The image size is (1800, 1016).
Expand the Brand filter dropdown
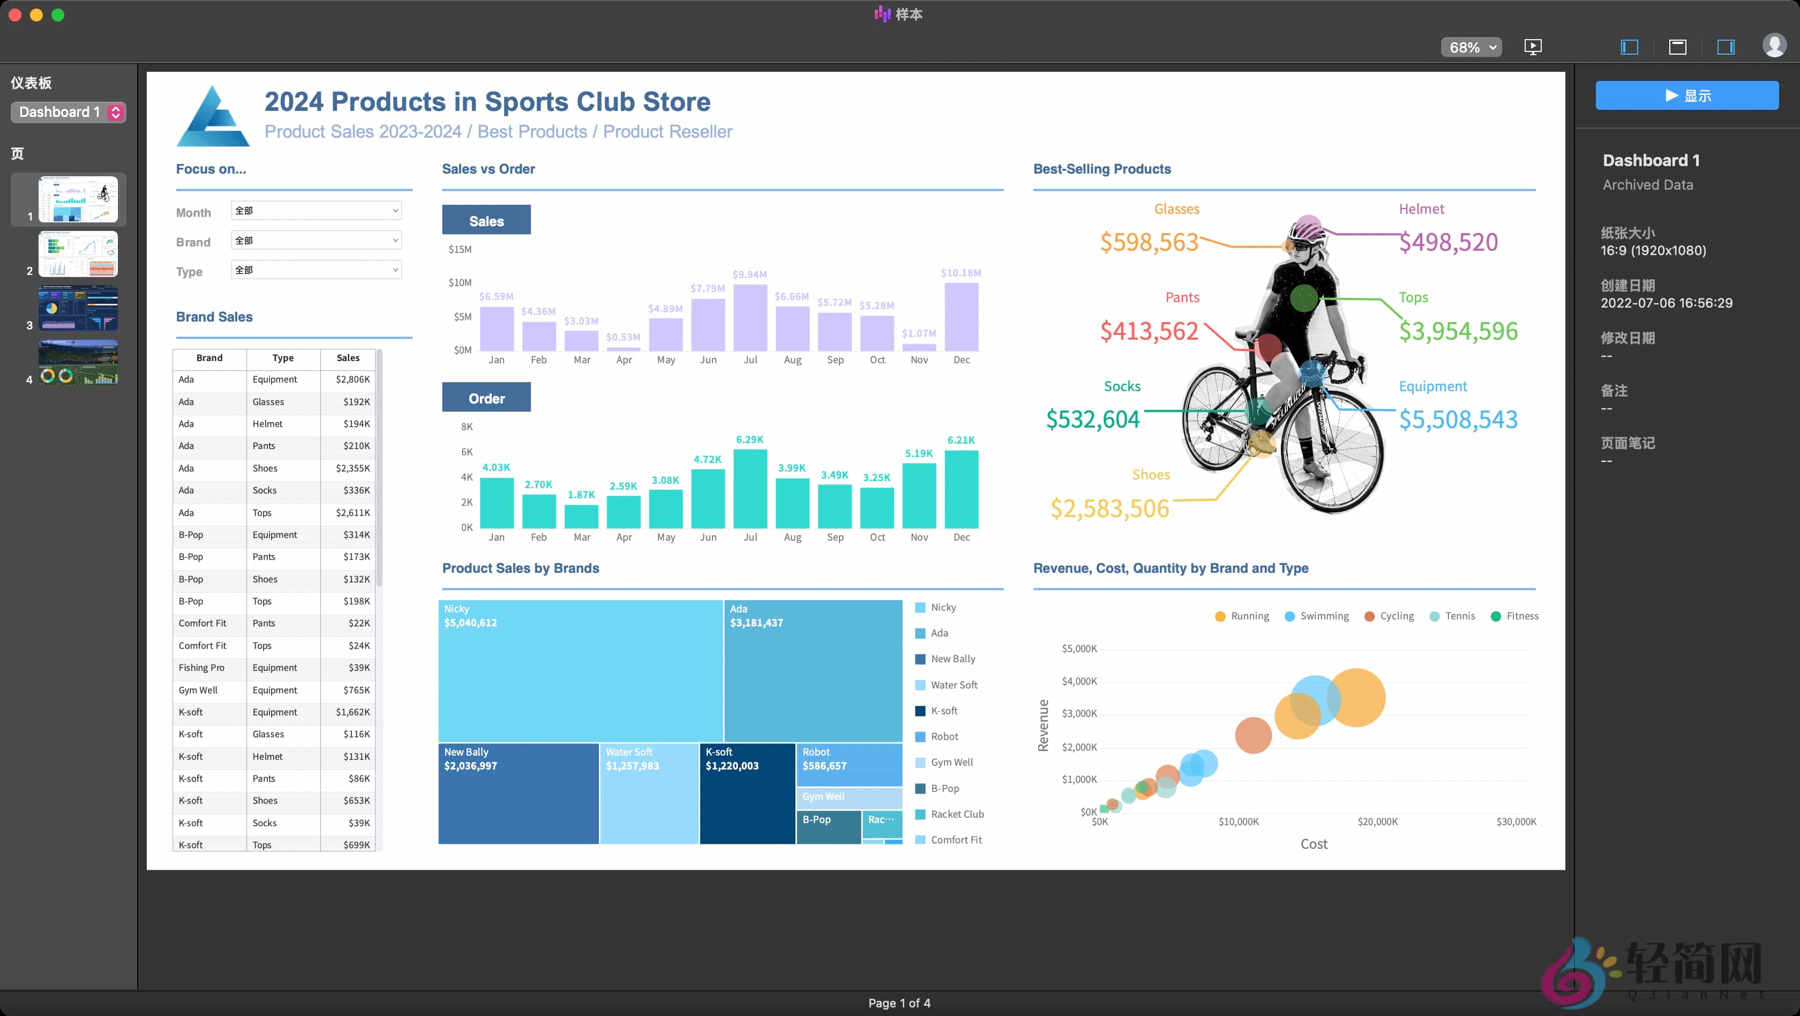point(317,241)
